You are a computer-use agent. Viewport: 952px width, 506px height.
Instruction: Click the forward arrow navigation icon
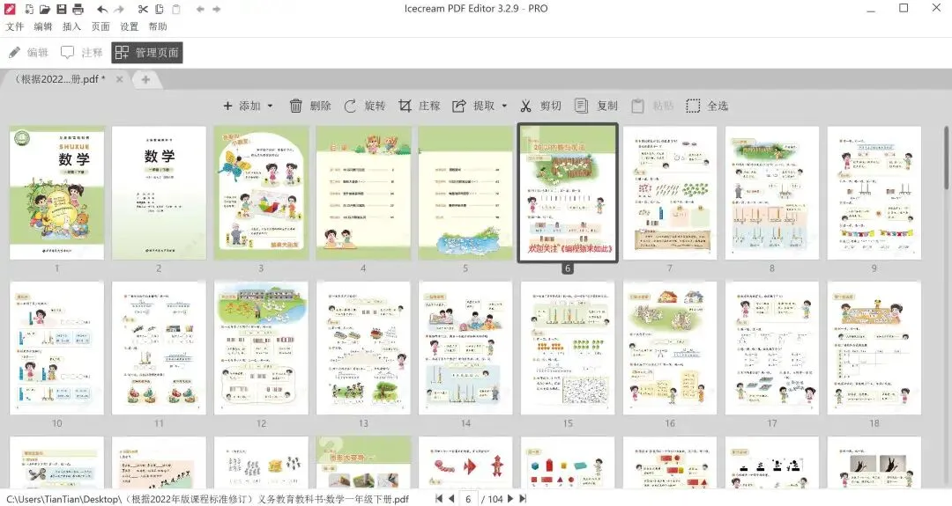tap(217, 9)
